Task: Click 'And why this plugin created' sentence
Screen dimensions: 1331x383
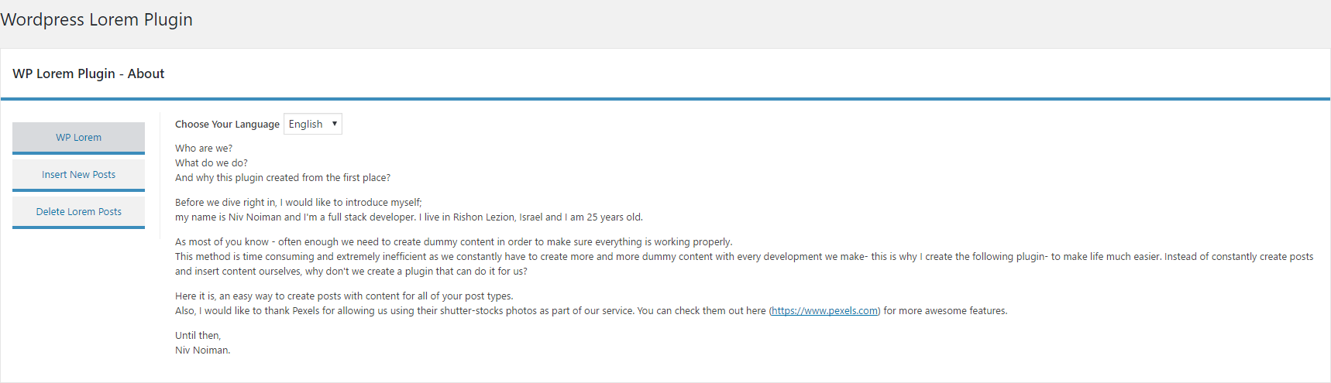Action: point(283,178)
